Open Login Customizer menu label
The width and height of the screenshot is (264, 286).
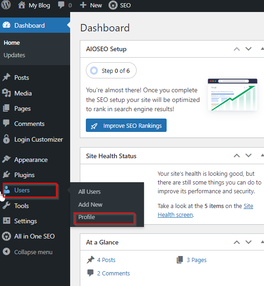click(38, 139)
